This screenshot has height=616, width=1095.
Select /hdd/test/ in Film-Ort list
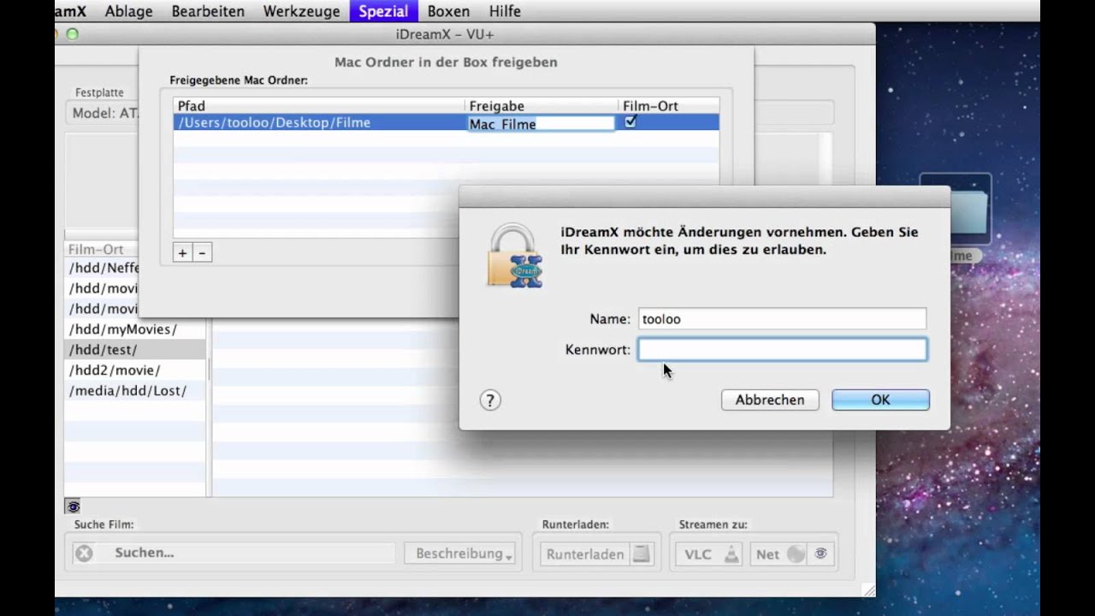click(x=135, y=350)
